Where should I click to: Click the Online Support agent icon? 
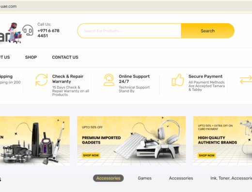pyautogui.click(x=109, y=80)
